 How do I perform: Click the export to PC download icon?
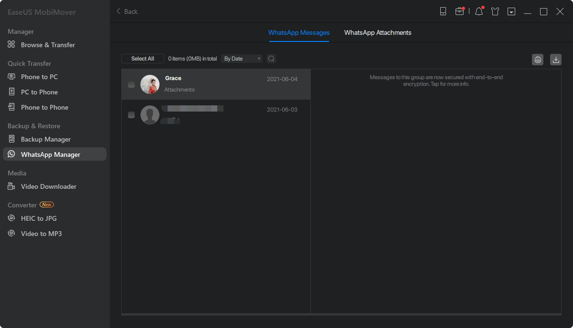click(x=556, y=59)
